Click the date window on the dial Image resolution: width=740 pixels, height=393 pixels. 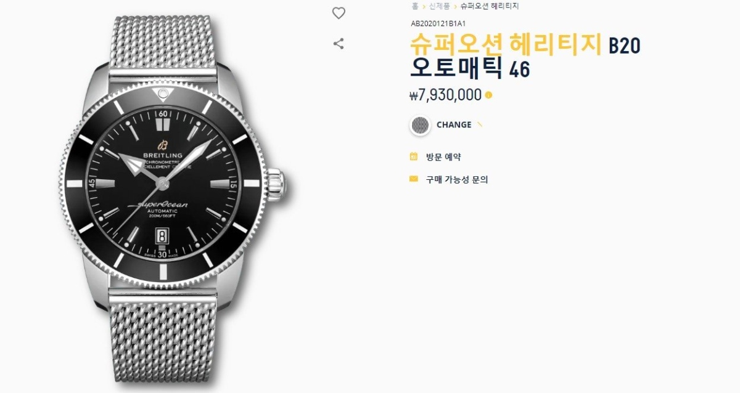coord(162,237)
